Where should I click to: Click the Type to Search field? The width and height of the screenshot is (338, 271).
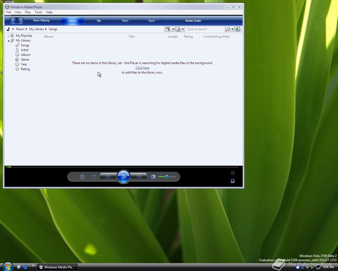205,29
